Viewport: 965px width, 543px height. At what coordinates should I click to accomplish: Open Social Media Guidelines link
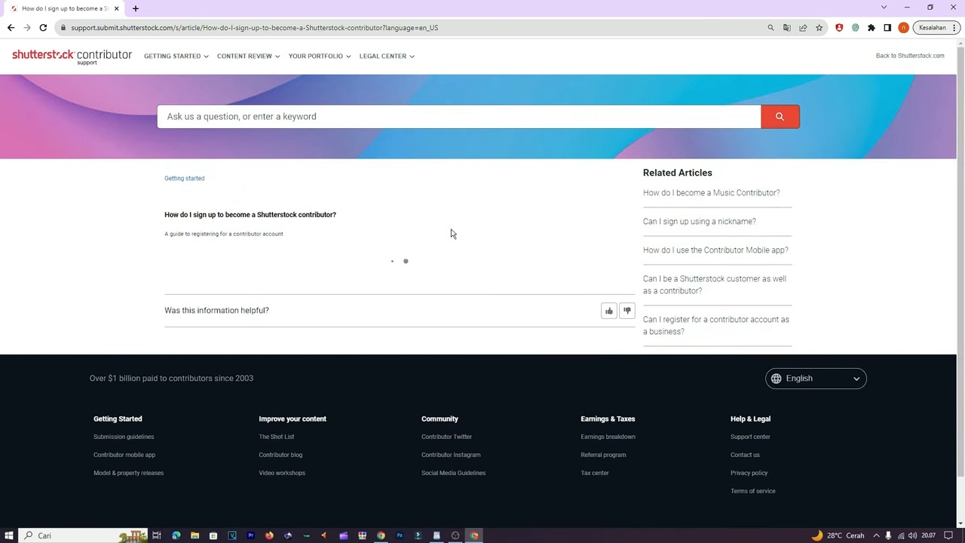pyautogui.click(x=453, y=473)
